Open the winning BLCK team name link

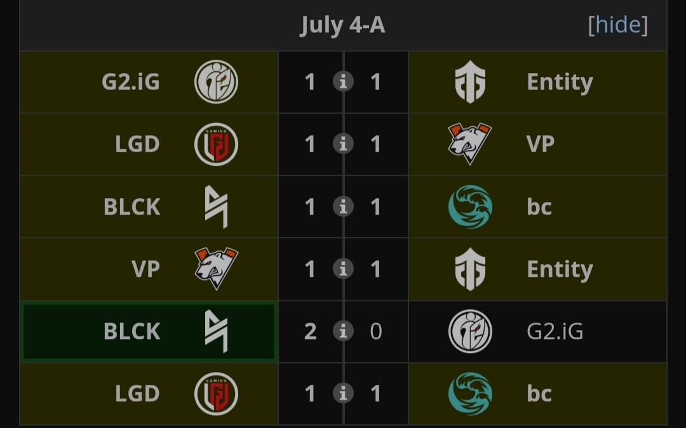[x=131, y=331]
